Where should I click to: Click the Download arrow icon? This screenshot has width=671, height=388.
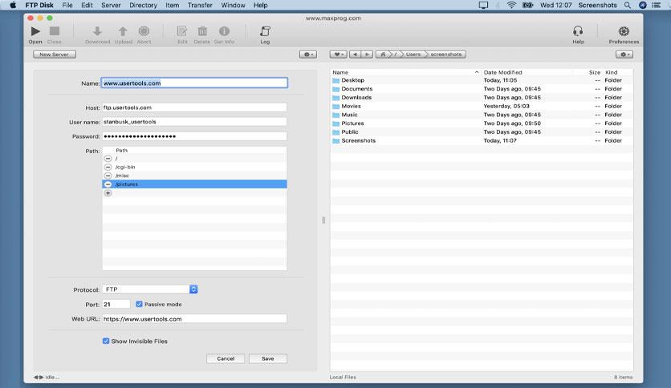pos(97,31)
